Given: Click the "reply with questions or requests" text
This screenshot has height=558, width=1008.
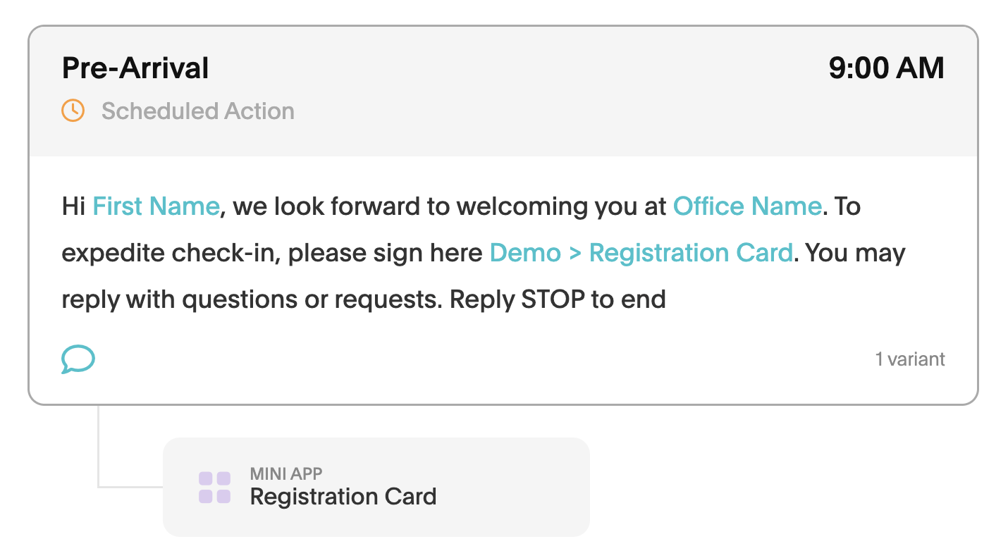Looking at the screenshot, I should pyautogui.click(x=252, y=299).
